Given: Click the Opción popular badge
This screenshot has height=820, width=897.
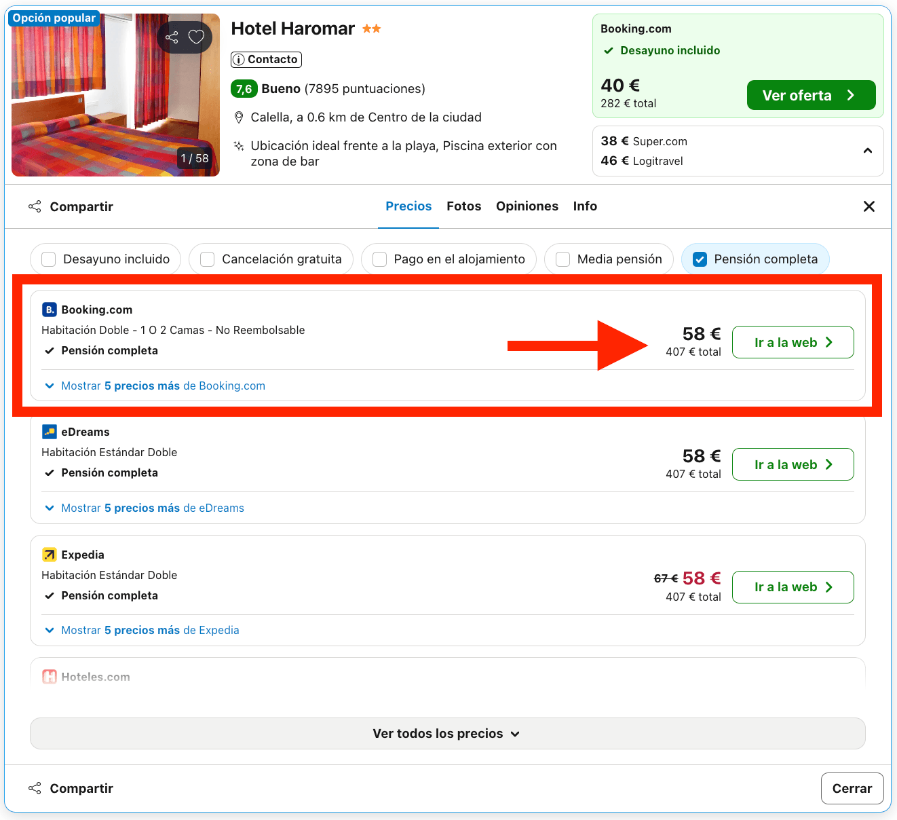Looking at the screenshot, I should [54, 18].
